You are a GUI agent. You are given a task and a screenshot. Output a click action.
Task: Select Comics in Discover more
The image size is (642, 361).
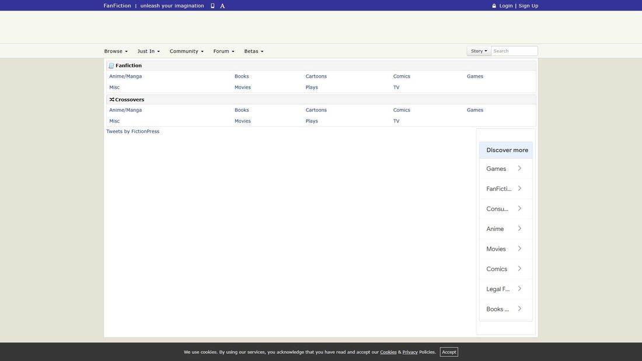tap(505, 269)
